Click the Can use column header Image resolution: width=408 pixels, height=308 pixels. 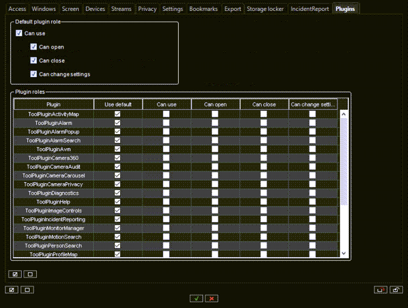click(167, 105)
